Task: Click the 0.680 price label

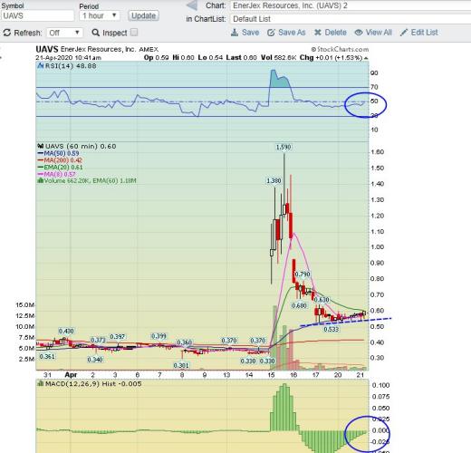Action: click(299, 305)
